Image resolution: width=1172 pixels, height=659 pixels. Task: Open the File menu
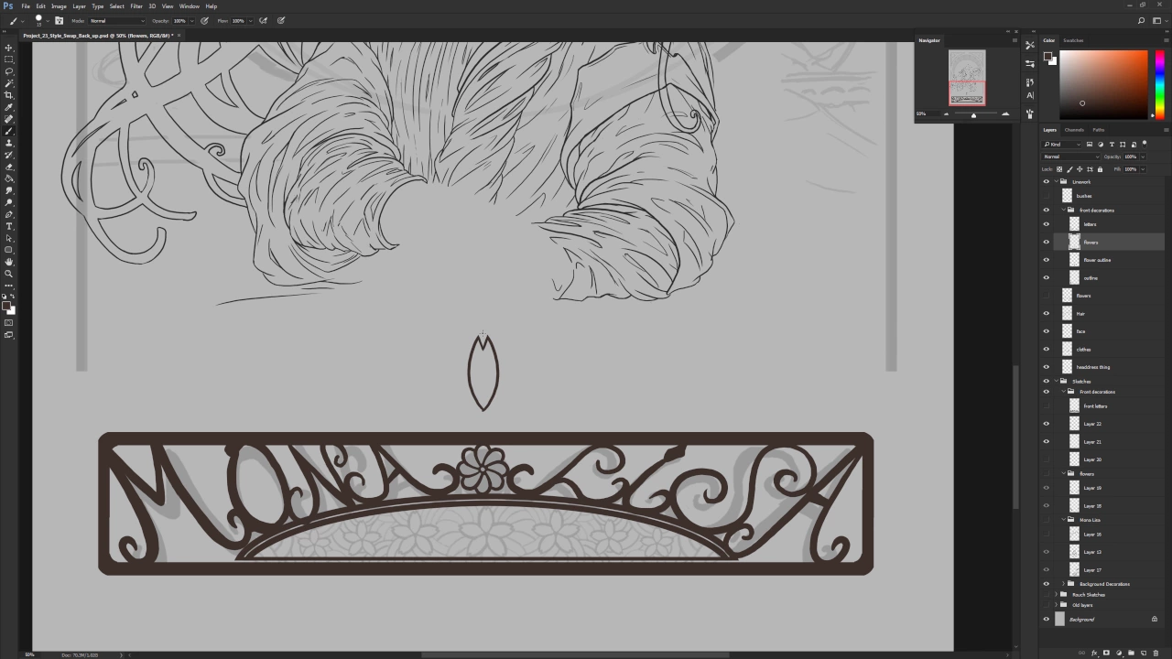pyautogui.click(x=26, y=6)
